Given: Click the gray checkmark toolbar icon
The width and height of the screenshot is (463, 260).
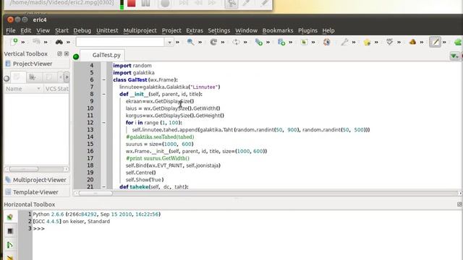Looking at the screenshot, I should click(x=390, y=42).
